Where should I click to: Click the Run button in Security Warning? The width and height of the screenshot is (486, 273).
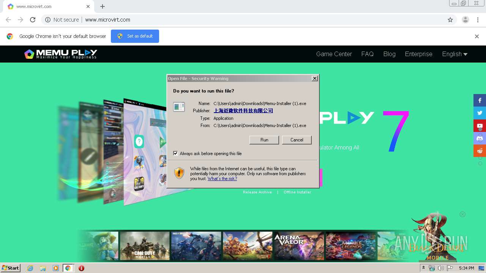pyautogui.click(x=264, y=140)
